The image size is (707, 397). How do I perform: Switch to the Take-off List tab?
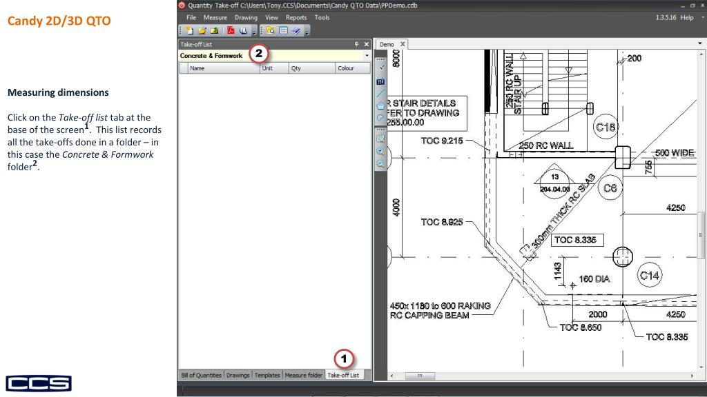[343, 375]
